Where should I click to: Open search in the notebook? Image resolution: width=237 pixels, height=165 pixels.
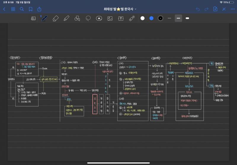(x=22, y=9)
